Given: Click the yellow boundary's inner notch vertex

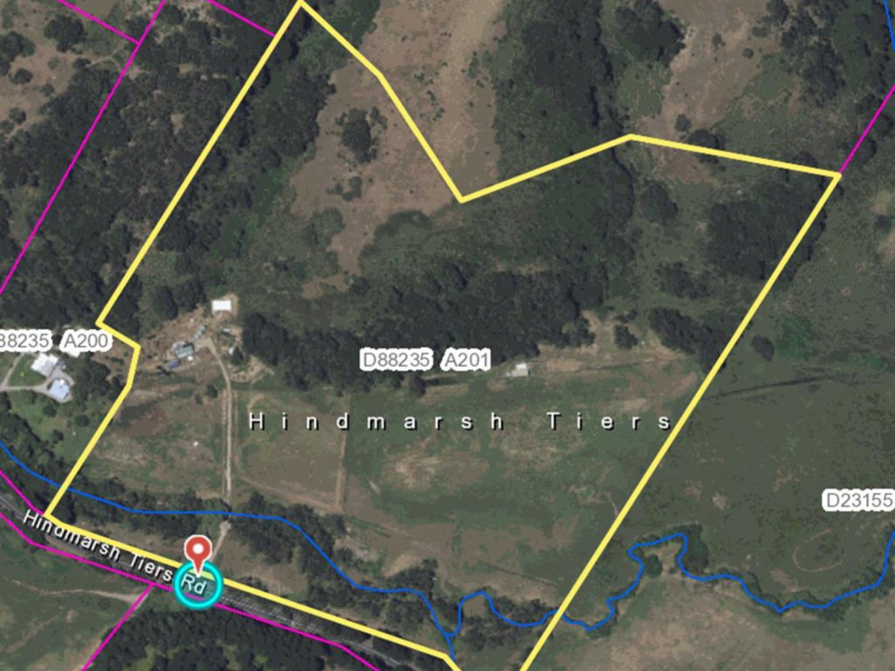Looking at the screenshot, I should click(x=461, y=201).
